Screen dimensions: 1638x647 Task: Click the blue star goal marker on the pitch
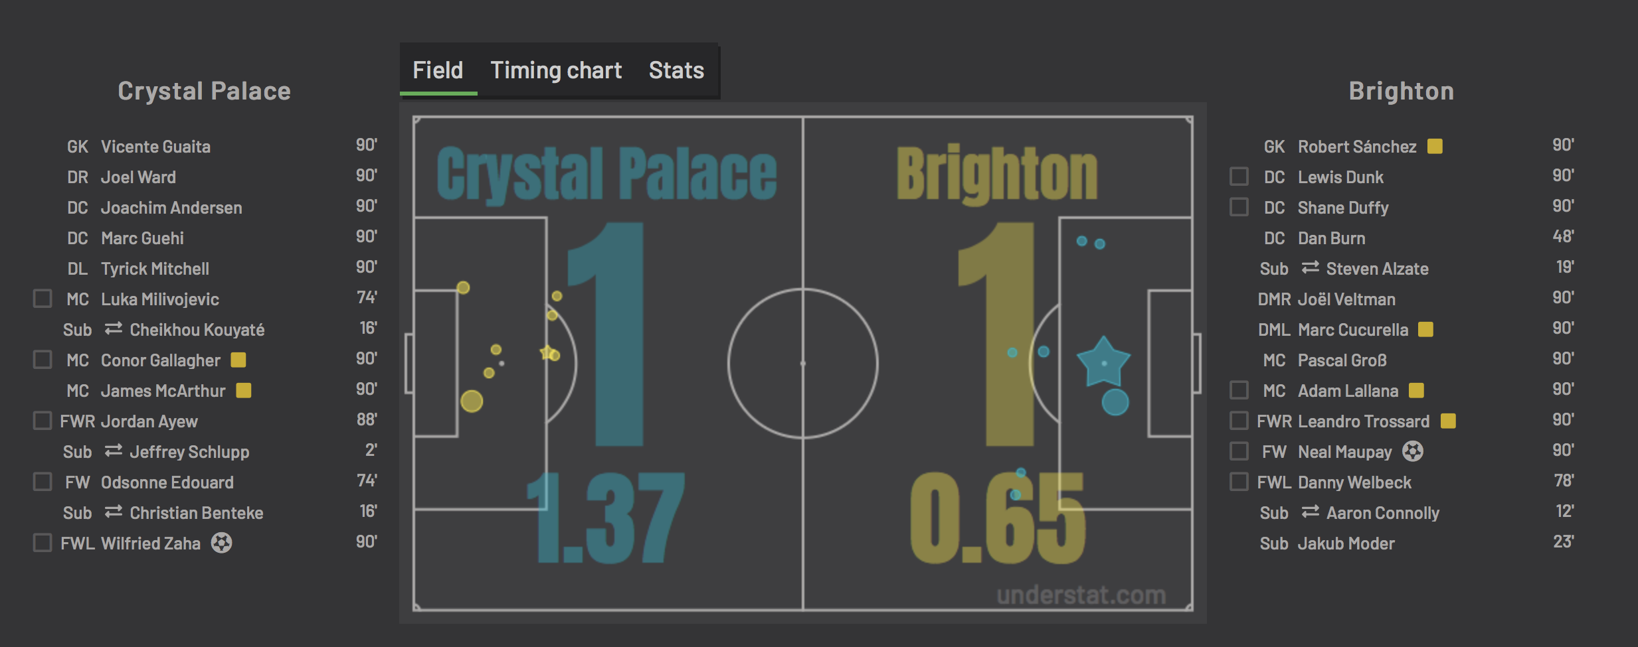point(1103,362)
